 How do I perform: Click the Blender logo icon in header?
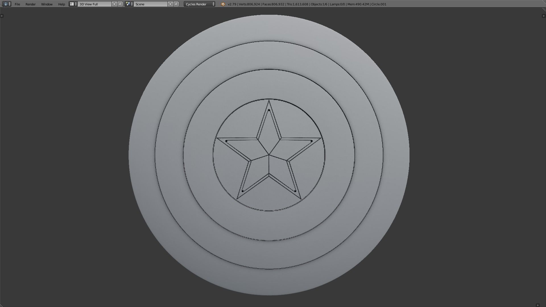point(223,4)
